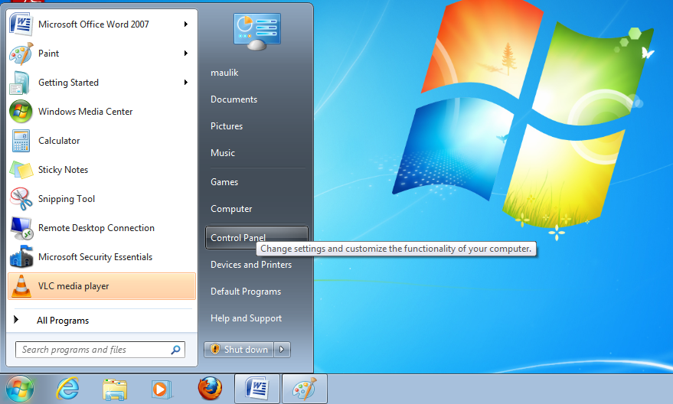673x404 pixels.
Task: Click in Search programs and files box
Action: 100,350
